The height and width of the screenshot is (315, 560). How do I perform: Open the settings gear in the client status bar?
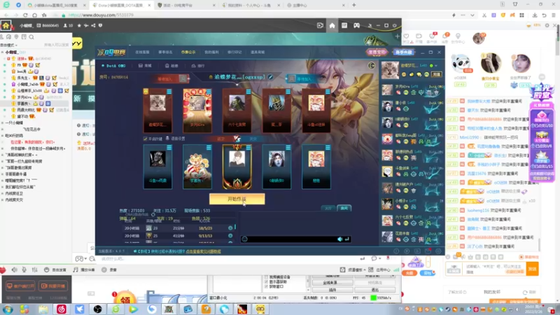point(439,251)
